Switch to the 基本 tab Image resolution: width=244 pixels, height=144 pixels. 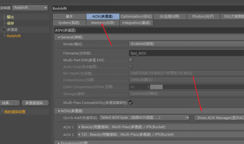(x=69, y=16)
